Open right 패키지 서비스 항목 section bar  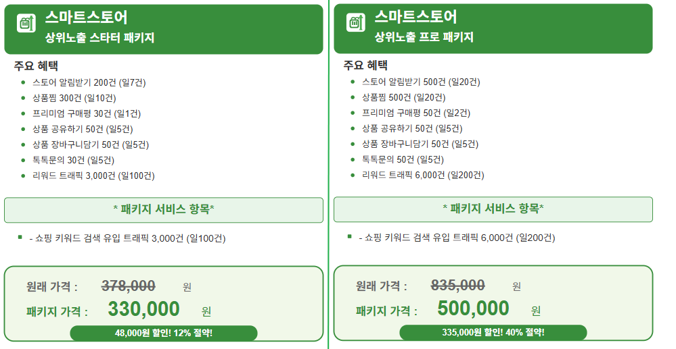click(x=493, y=209)
